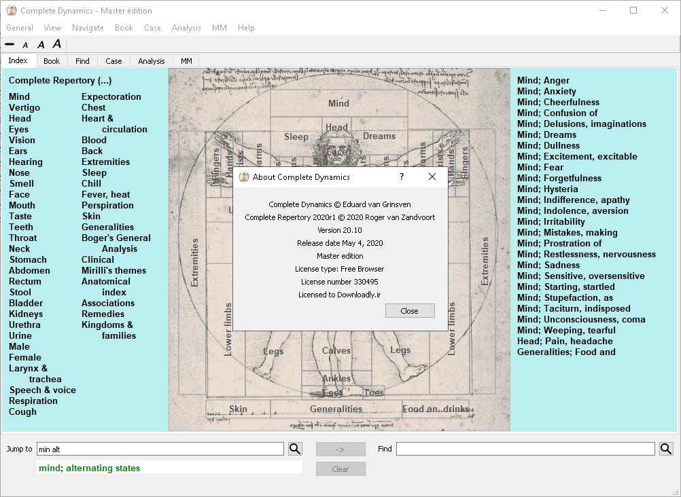The height and width of the screenshot is (497, 681).
Task: Open the Mind chapter in index list
Action: 19,97
